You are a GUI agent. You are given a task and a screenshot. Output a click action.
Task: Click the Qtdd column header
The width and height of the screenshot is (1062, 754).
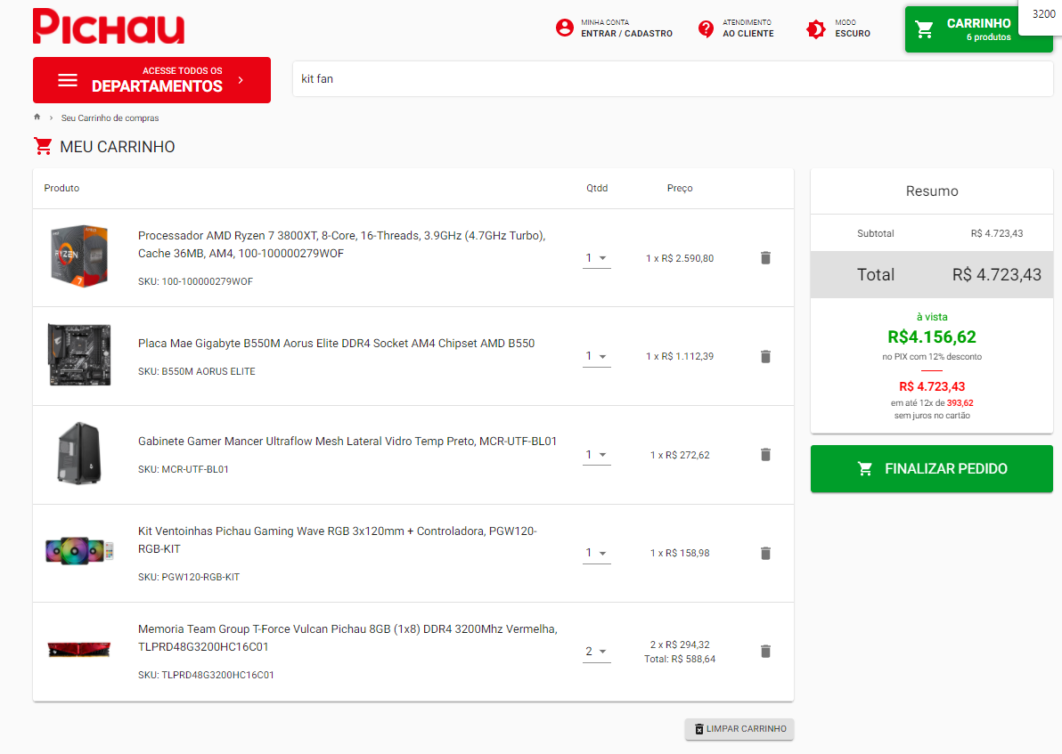click(x=597, y=188)
